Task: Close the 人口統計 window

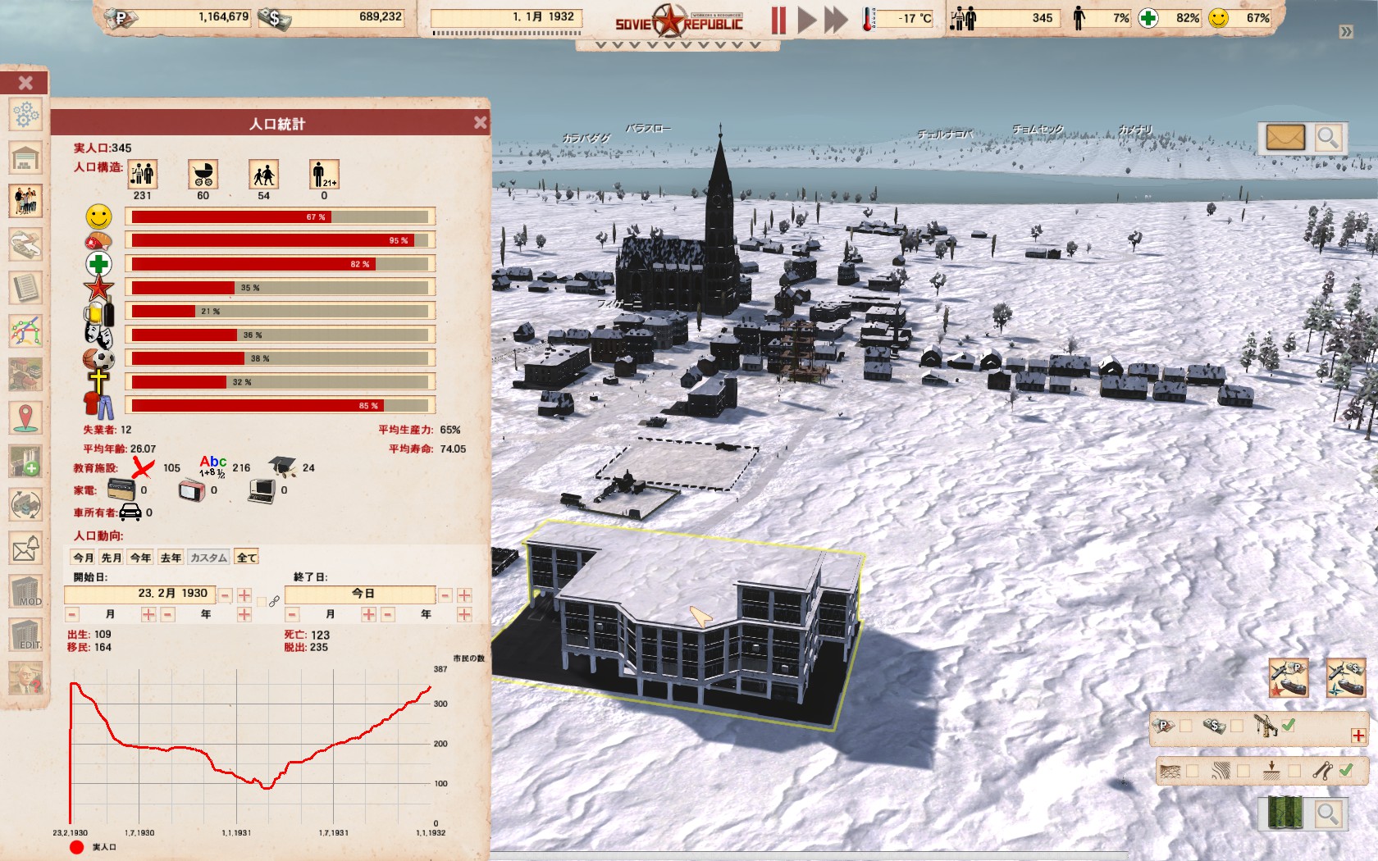Action: tap(481, 123)
